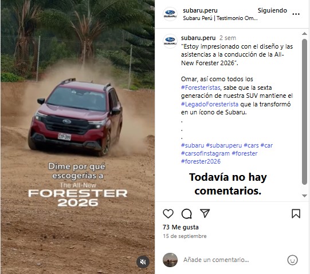Screen dimensions: 310x274
Task: View who liked via 73 Me gusta
Action: pyautogui.click(x=180, y=227)
